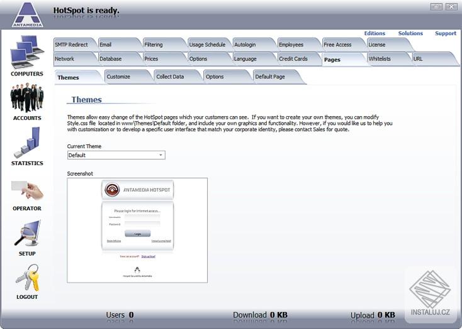
Task: Click the OPERATOR label
Action: click(27, 208)
